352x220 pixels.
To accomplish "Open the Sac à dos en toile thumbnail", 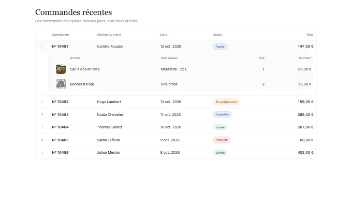I will [61, 69].
